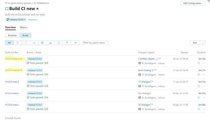Click started time 11 Jan 22 09:17

[180, 82]
